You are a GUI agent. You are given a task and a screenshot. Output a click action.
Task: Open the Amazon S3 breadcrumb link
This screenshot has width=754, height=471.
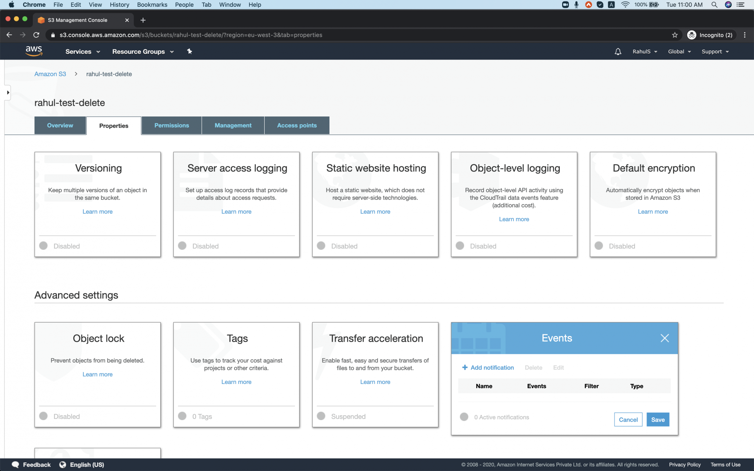50,74
